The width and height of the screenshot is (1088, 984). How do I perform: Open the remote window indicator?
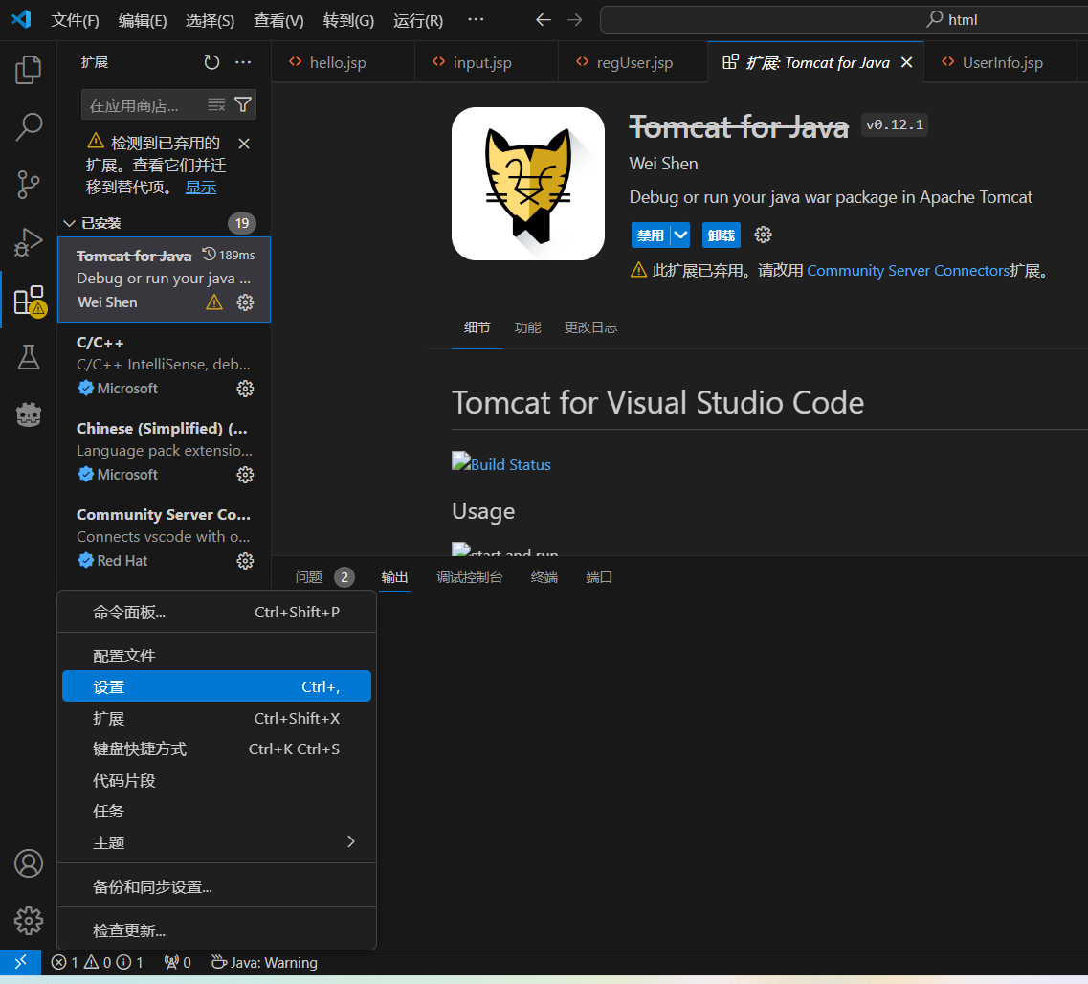(x=21, y=963)
